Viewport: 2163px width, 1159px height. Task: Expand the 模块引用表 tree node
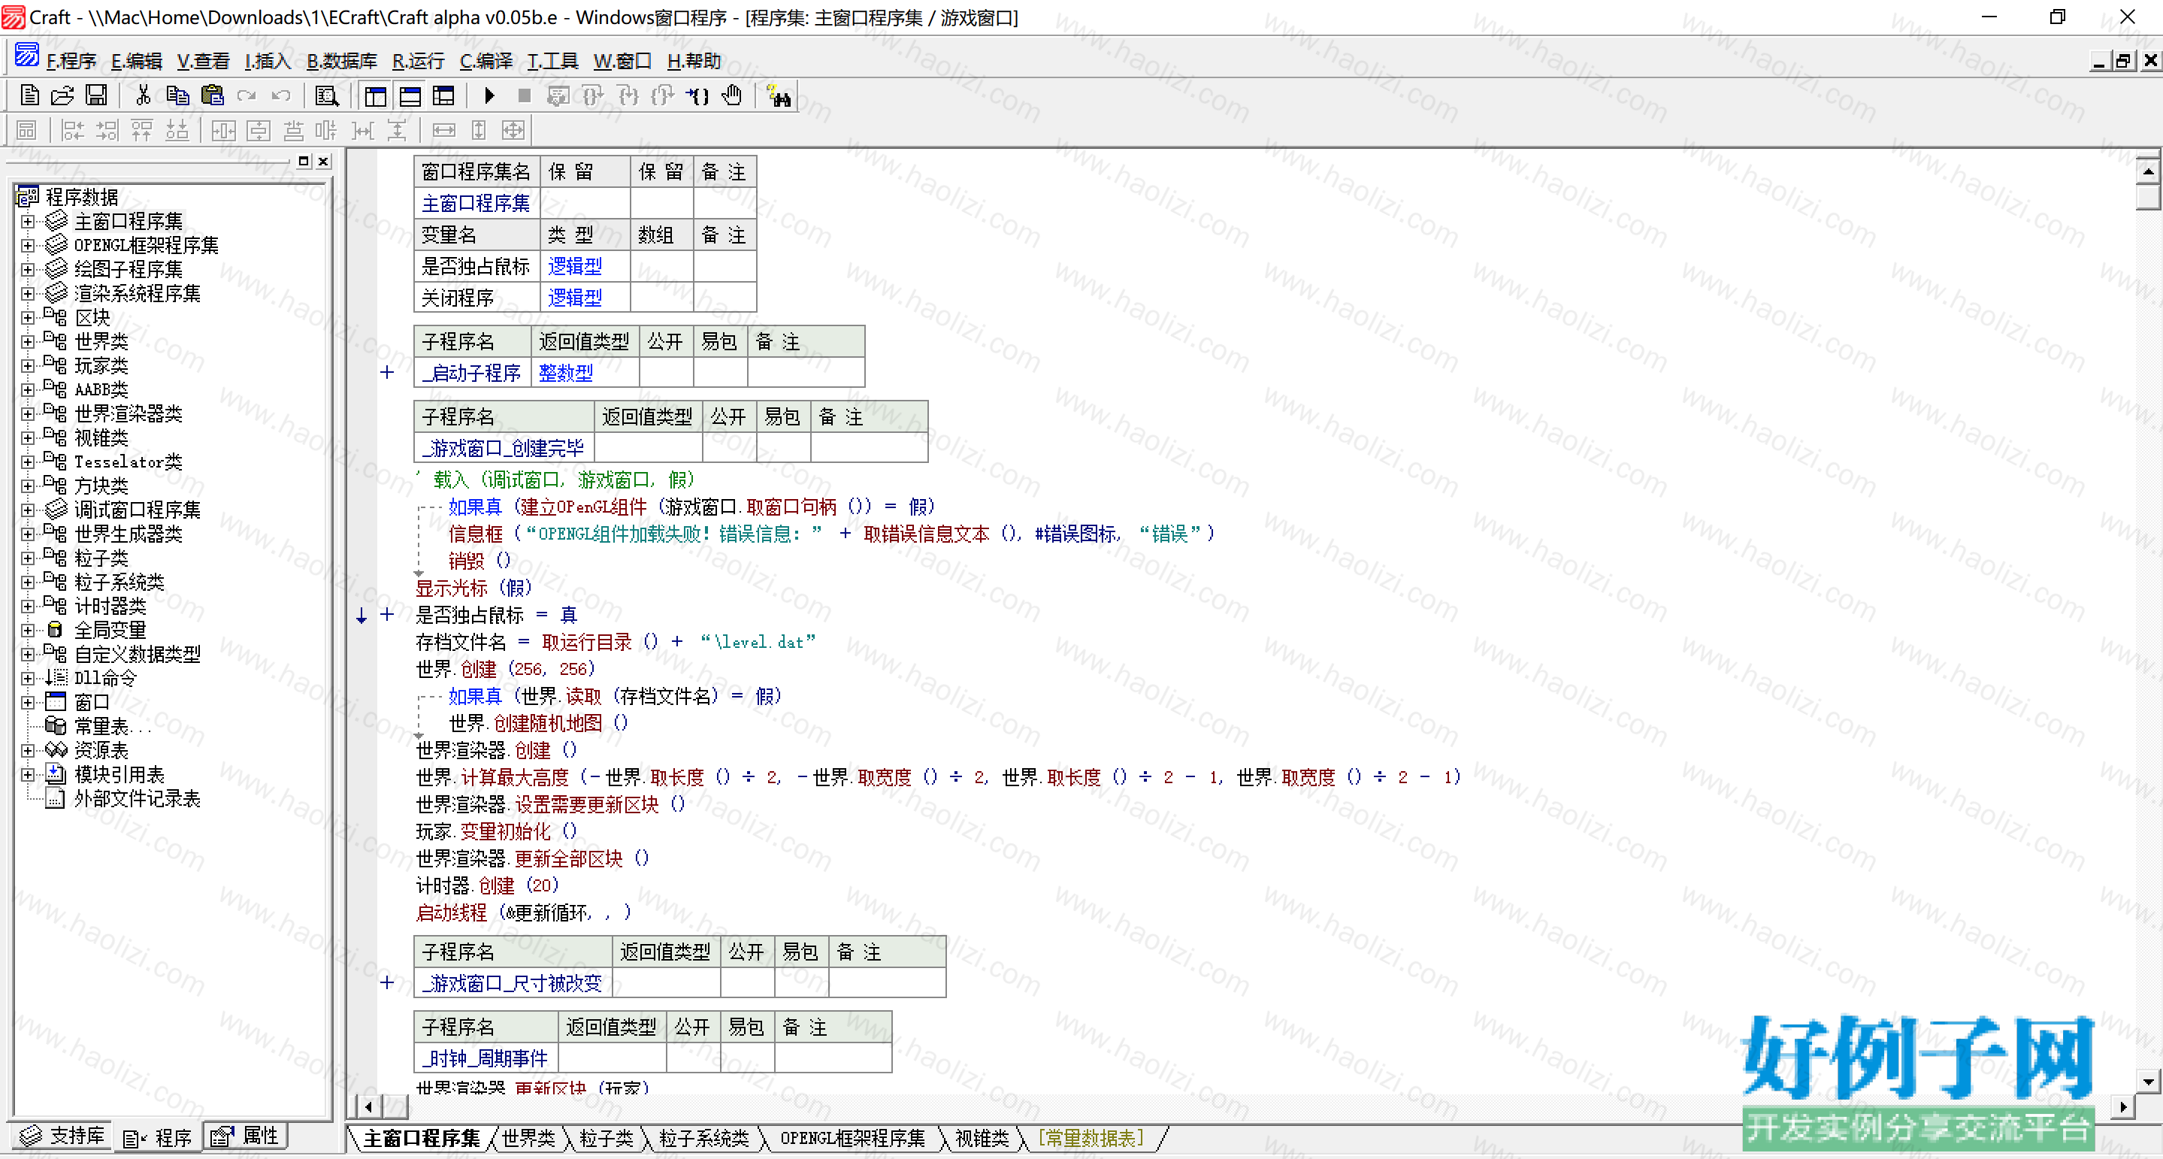click(x=28, y=775)
